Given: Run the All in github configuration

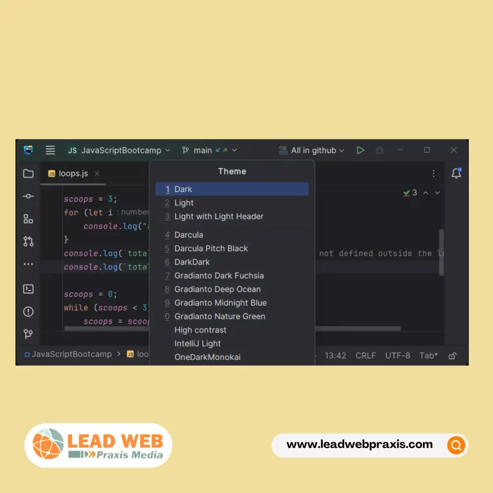Looking at the screenshot, I should coord(360,150).
